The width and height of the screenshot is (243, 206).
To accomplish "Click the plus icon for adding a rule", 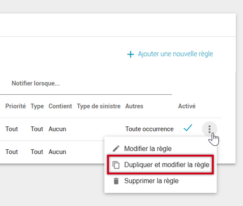I will click(130, 54).
